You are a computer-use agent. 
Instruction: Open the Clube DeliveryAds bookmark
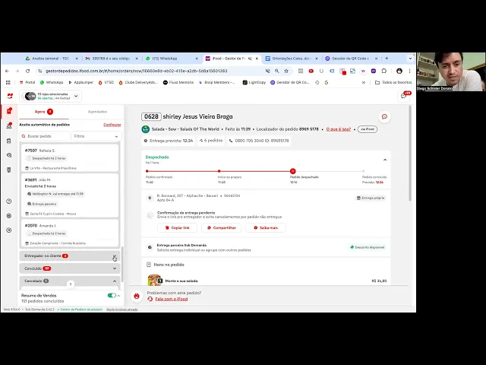(x=138, y=83)
